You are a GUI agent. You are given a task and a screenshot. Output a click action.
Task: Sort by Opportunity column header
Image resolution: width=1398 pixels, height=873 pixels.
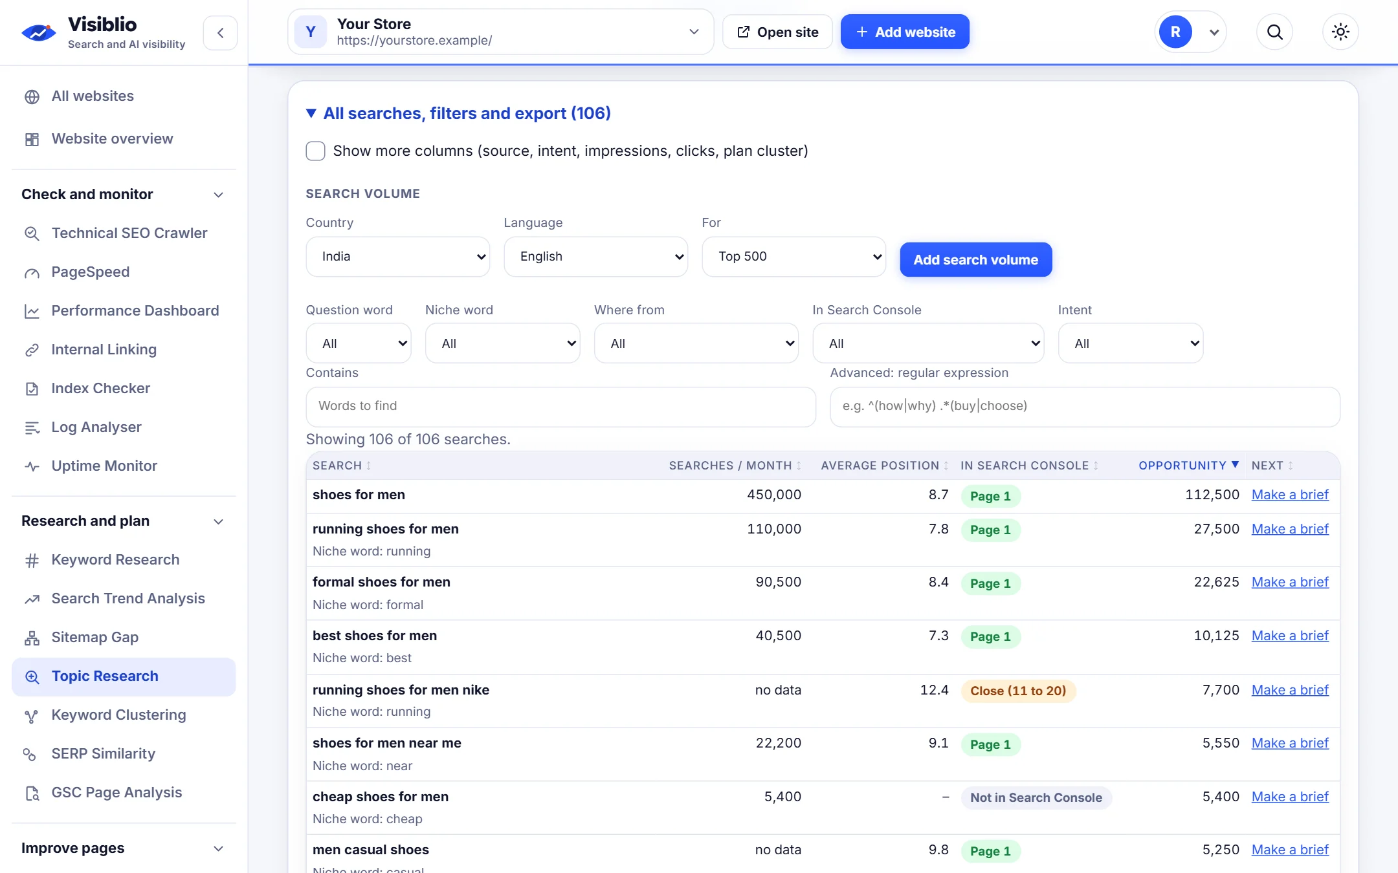coord(1189,466)
